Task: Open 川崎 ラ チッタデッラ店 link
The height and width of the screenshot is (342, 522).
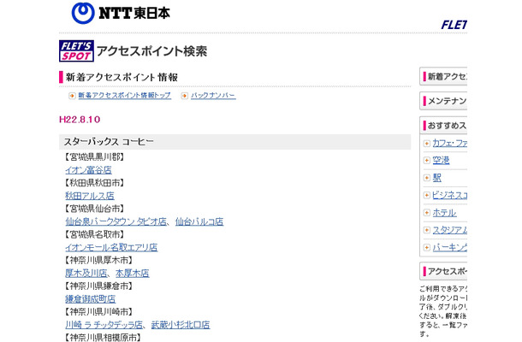Action: pyautogui.click(x=104, y=325)
